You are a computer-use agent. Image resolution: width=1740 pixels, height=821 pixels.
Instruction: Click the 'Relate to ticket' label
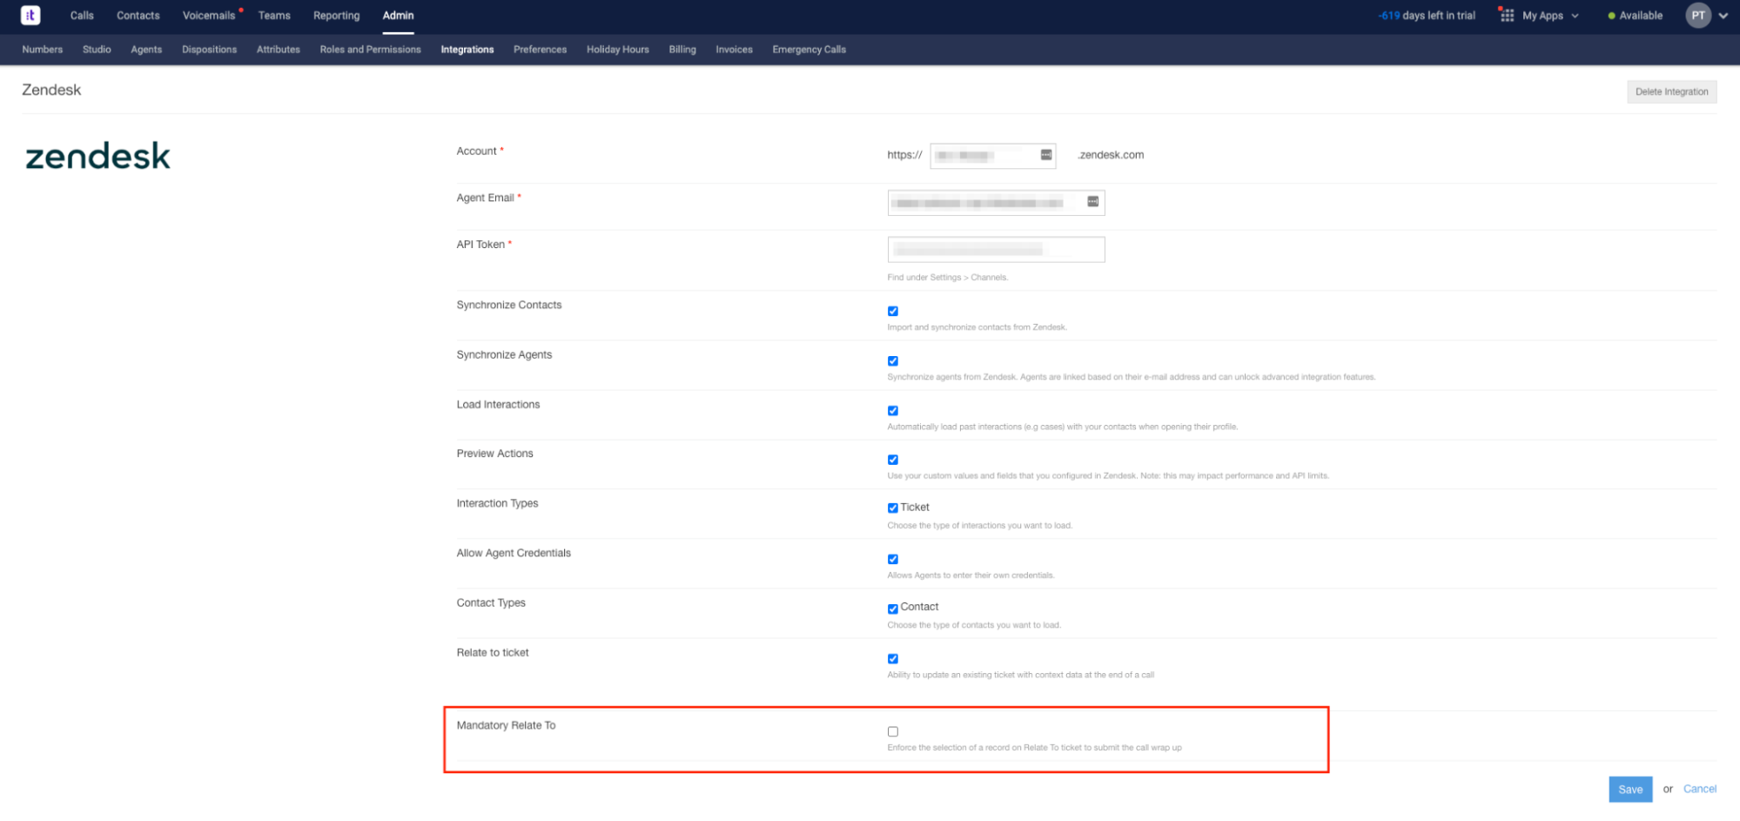pyautogui.click(x=492, y=653)
